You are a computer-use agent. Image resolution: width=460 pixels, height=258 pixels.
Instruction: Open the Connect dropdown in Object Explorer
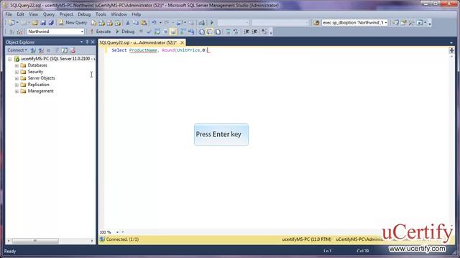[17, 50]
